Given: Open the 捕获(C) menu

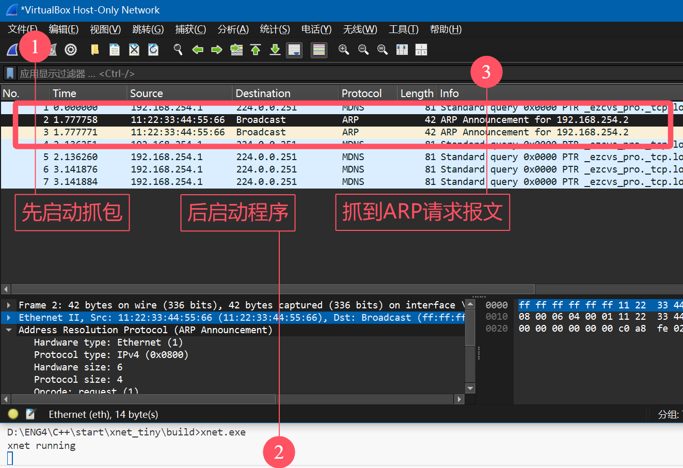Looking at the screenshot, I should (x=190, y=29).
